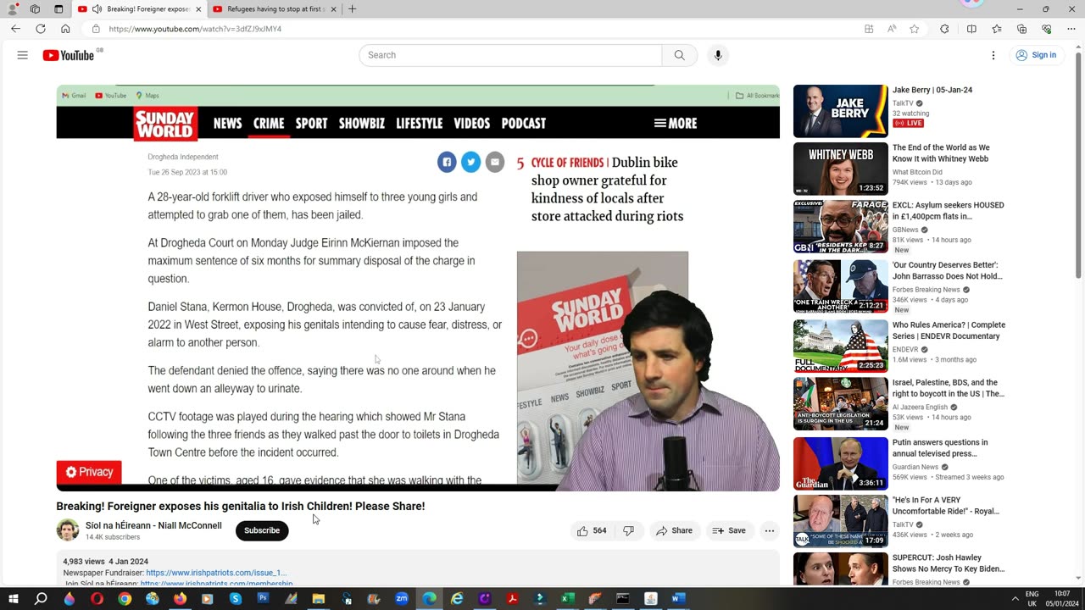This screenshot has width=1085, height=610.
Task: Open Síol na hÉireann channel name link
Action: tap(153, 525)
